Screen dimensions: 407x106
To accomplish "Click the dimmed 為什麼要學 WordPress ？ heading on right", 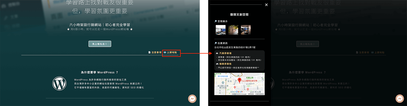I will tap(307, 72).
